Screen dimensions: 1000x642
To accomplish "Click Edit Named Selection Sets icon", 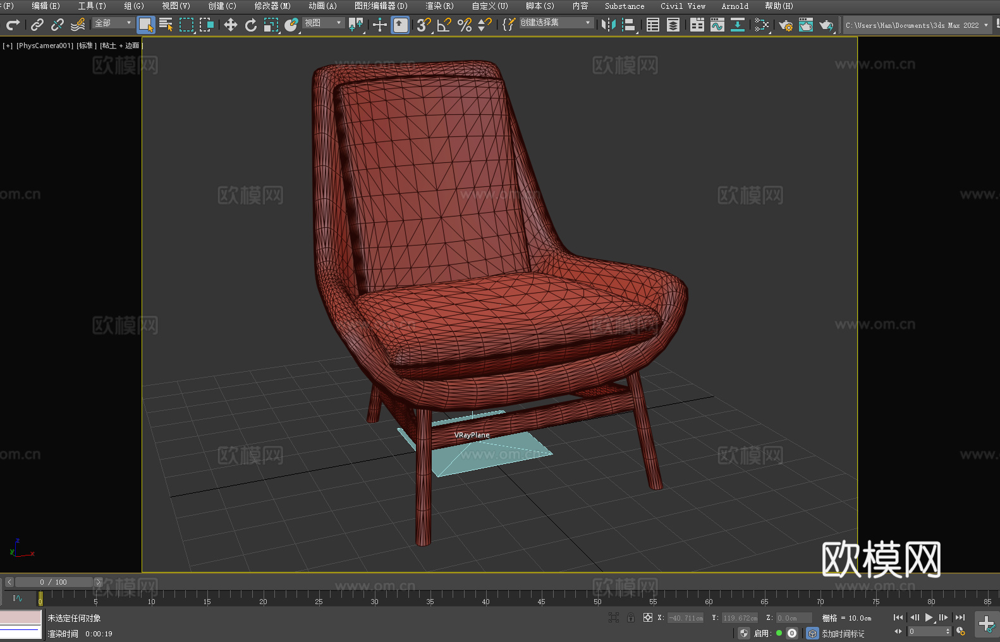I will tap(509, 25).
